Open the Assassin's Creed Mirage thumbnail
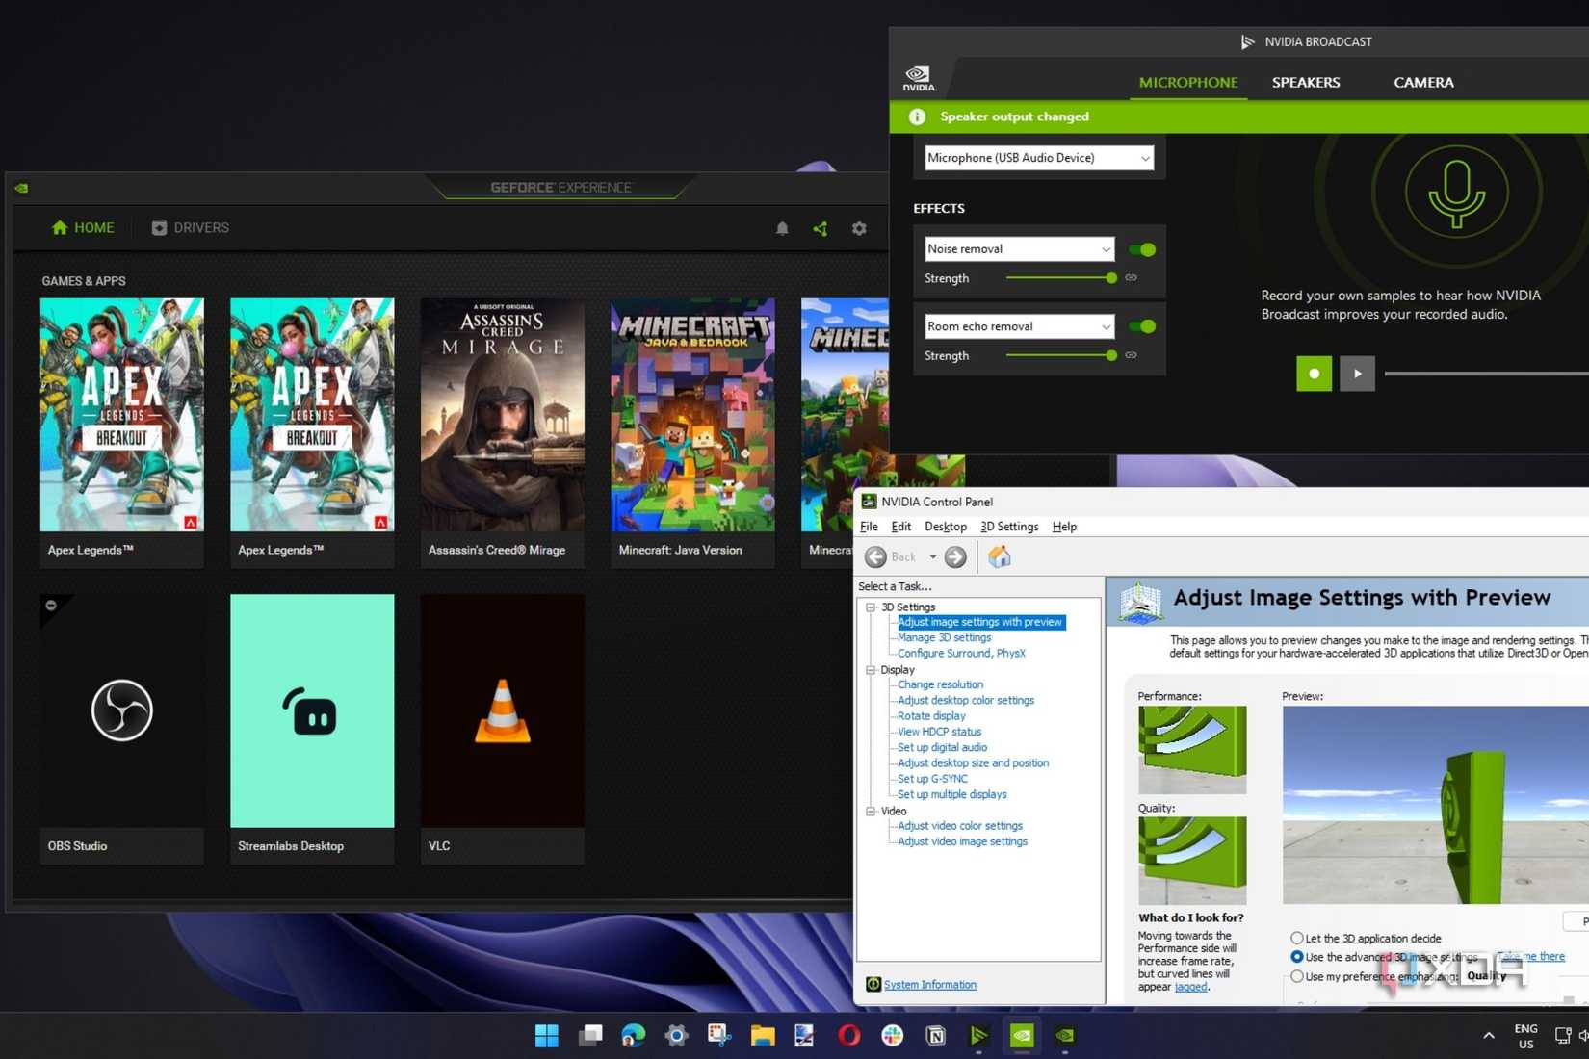 (502, 415)
